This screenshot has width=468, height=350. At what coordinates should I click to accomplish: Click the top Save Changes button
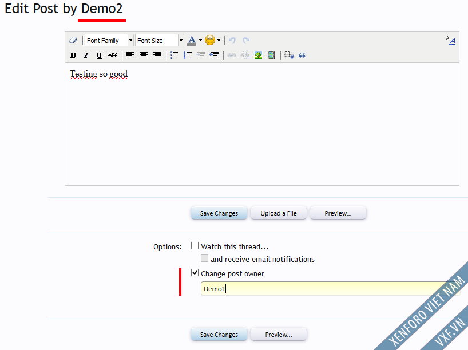pyautogui.click(x=219, y=213)
